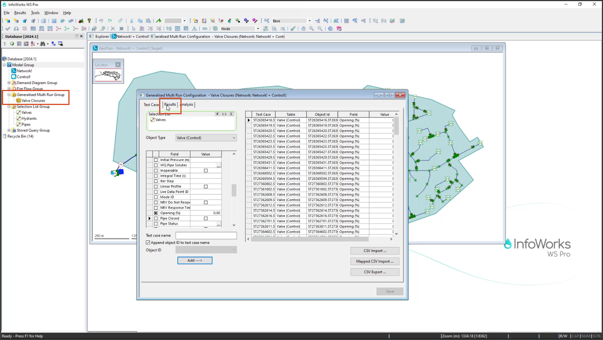Image resolution: width=603 pixels, height=340 pixels.
Task: Select the arrow pointer tool
Action: click(134, 29)
